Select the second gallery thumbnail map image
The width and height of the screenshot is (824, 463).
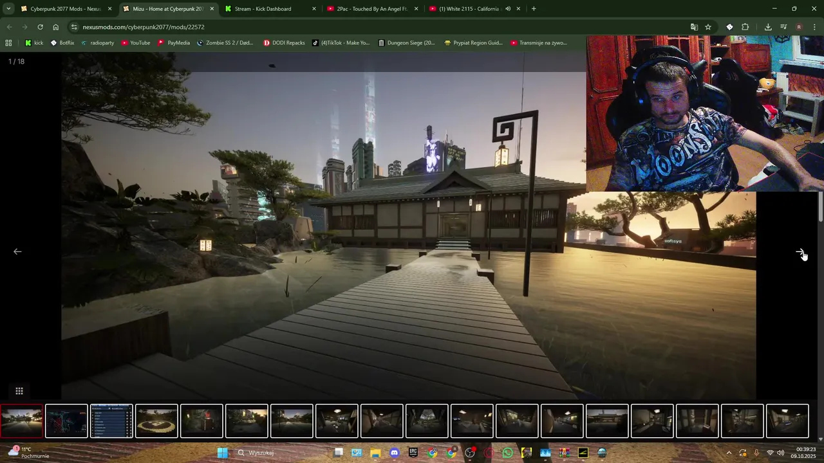click(x=66, y=421)
